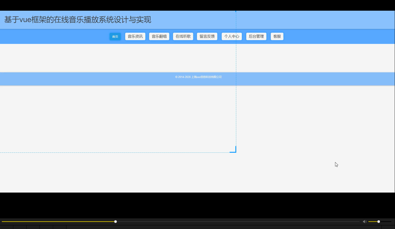
Task: Click the footer copyright text
Action: tap(198, 77)
